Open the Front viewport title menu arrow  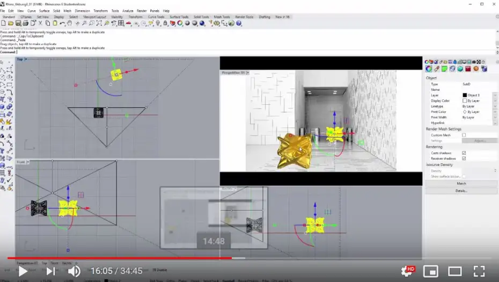point(28,162)
